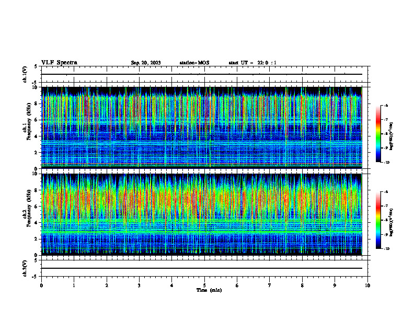Click the "station=MOS" header label
This screenshot has height=320, width=414.
(194, 63)
